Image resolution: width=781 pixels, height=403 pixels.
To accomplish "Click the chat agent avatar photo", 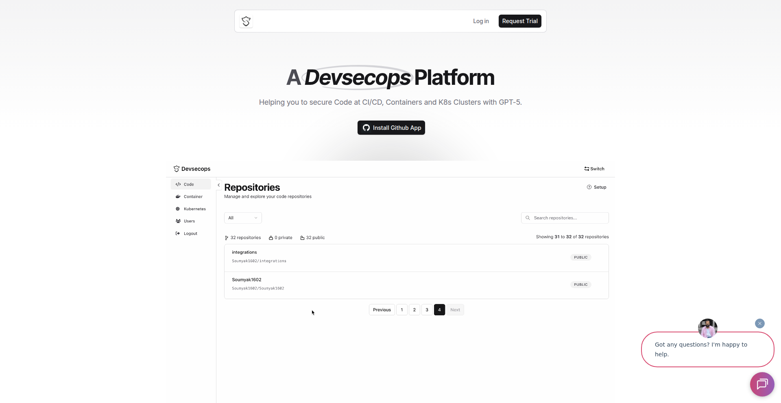I will [708, 328].
